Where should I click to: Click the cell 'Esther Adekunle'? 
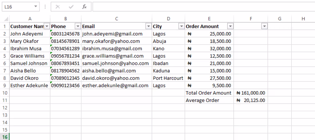click(30, 86)
